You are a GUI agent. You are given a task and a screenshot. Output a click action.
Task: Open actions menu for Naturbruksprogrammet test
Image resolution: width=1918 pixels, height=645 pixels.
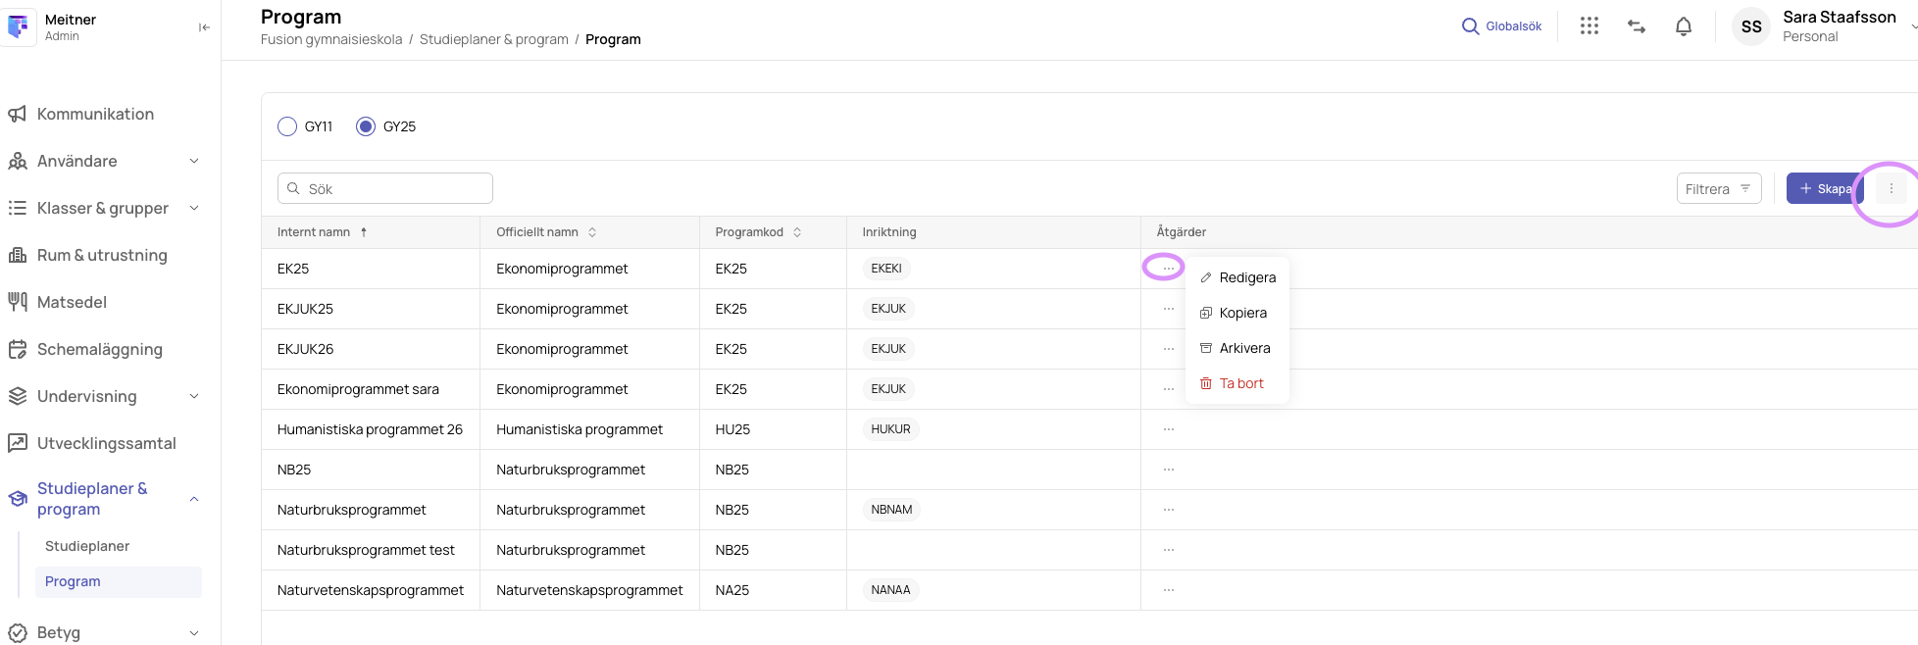pyautogui.click(x=1169, y=550)
